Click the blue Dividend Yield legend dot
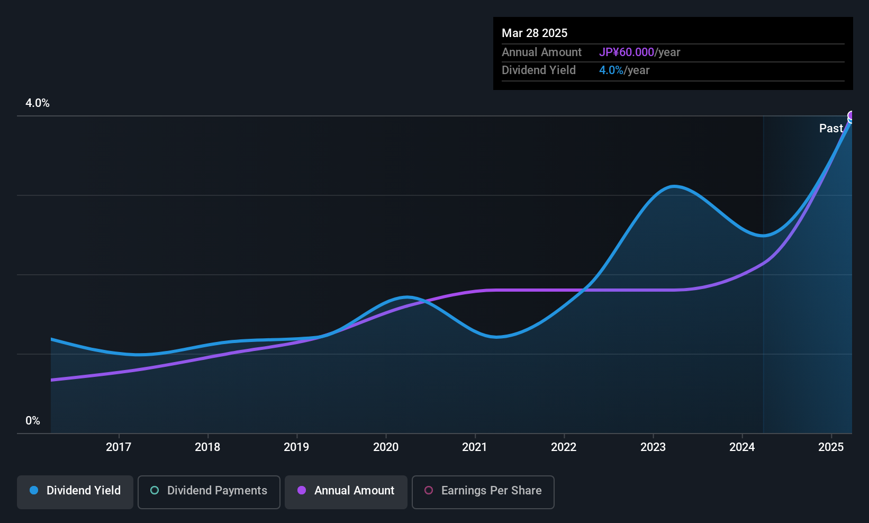Screen dimensions: 869x523 pos(33,491)
